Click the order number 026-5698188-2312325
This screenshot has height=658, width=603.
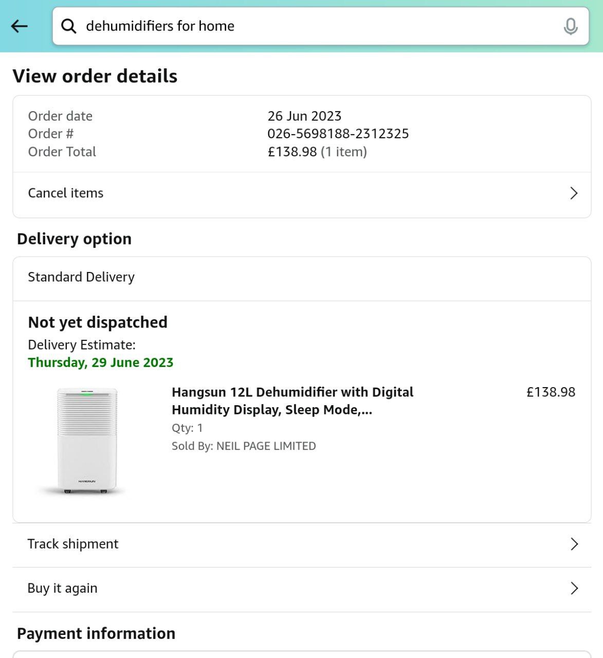coord(338,134)
